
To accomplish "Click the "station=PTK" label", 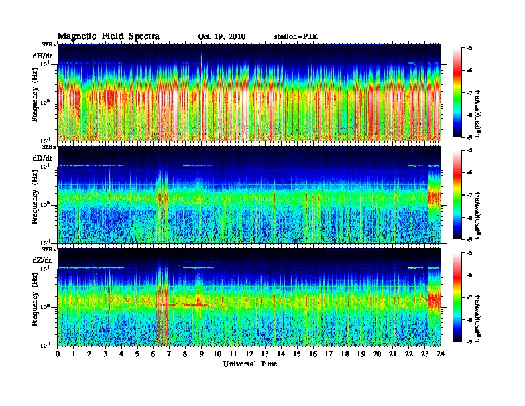I will (296, 36).
